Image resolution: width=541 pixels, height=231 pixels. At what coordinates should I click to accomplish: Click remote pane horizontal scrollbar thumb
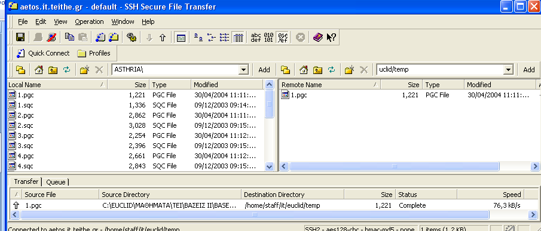click(395, 167)
